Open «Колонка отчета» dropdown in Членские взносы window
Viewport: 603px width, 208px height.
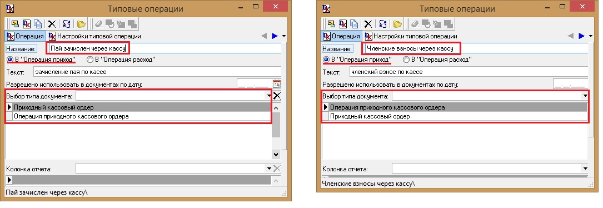pyautogui.click(x=585, y=169)
